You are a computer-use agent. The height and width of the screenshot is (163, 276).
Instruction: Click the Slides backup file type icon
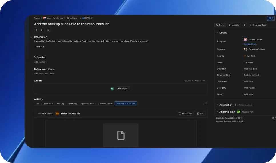57,113
